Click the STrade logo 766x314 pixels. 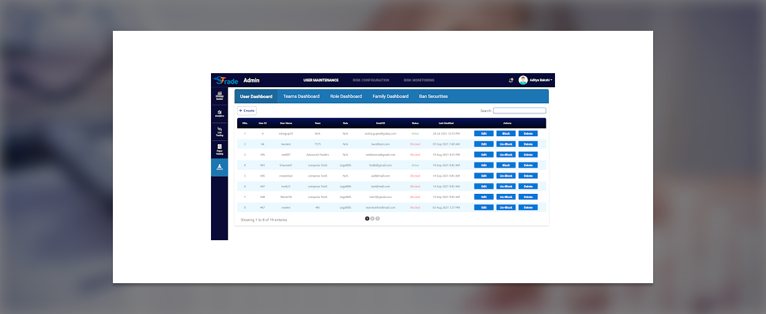click(225, 81)
